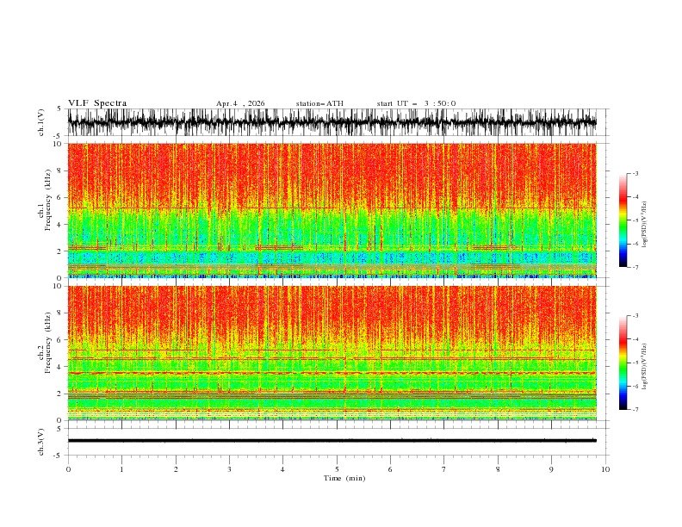Viewport: 682px width, 527px height.
Task: Click the "station=ATH" label
Action: pos(319,103)
